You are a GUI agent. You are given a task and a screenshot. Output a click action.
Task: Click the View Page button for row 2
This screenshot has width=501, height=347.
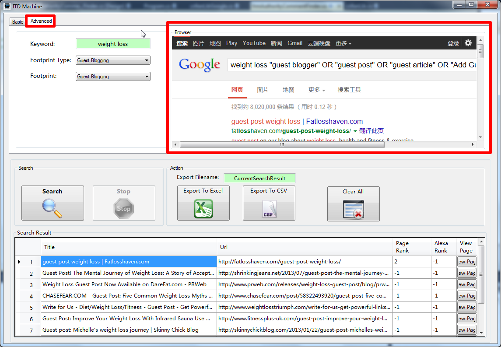point(467,273)
